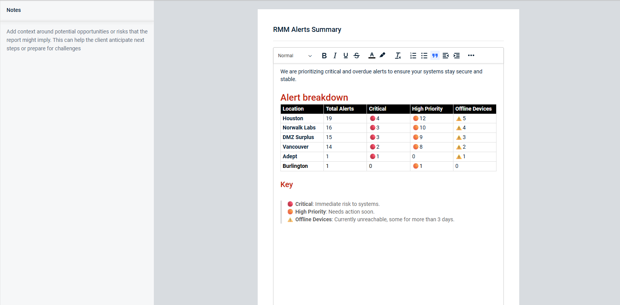The image size is (620, 305).
Task: Click the Houston location cell
Action: coord(293,118)
